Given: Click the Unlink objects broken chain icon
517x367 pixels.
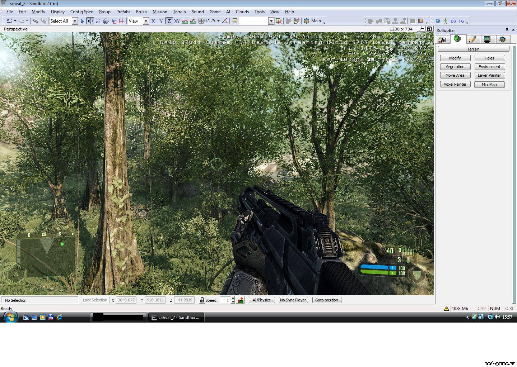Looking at the screenshot, I should (43, 21).
